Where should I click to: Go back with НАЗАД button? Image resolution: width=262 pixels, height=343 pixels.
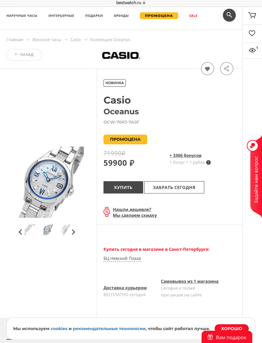click(24, 55)
